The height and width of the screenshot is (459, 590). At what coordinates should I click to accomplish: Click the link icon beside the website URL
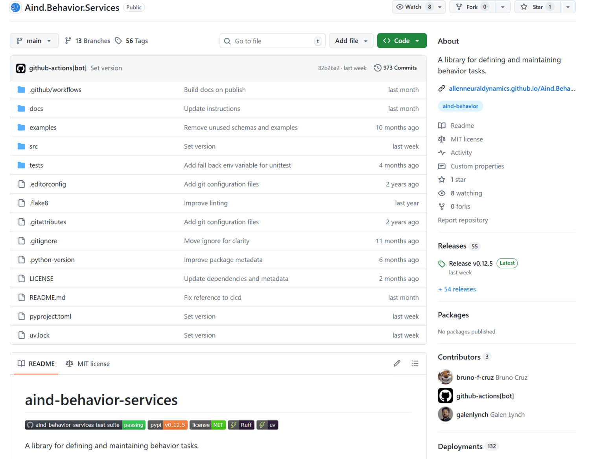[x=442, y=88]
